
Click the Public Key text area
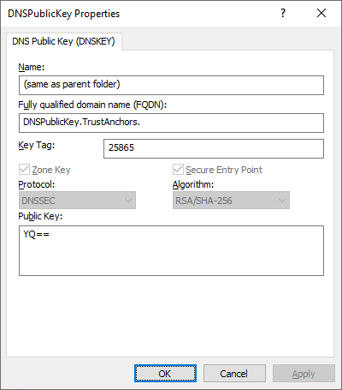click(x=171, y=250)
